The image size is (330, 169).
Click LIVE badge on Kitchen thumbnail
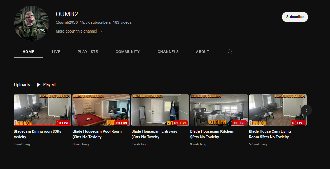[x=239, y=123]
